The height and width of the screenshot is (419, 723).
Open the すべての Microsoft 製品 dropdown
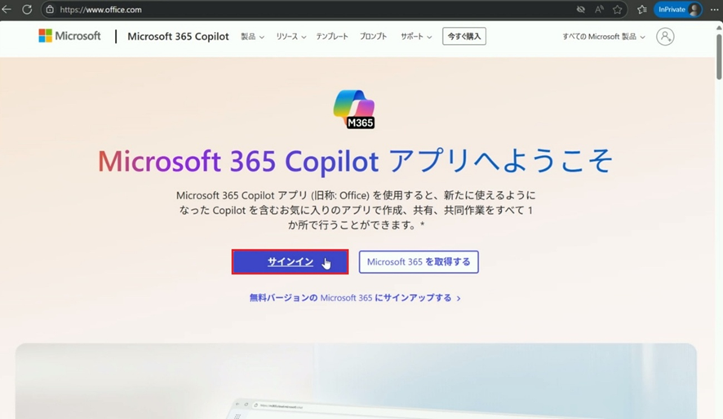[x=603, y=37]
